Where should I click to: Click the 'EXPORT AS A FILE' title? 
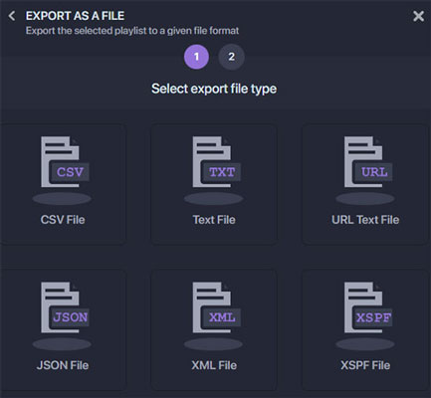[75, 16]
